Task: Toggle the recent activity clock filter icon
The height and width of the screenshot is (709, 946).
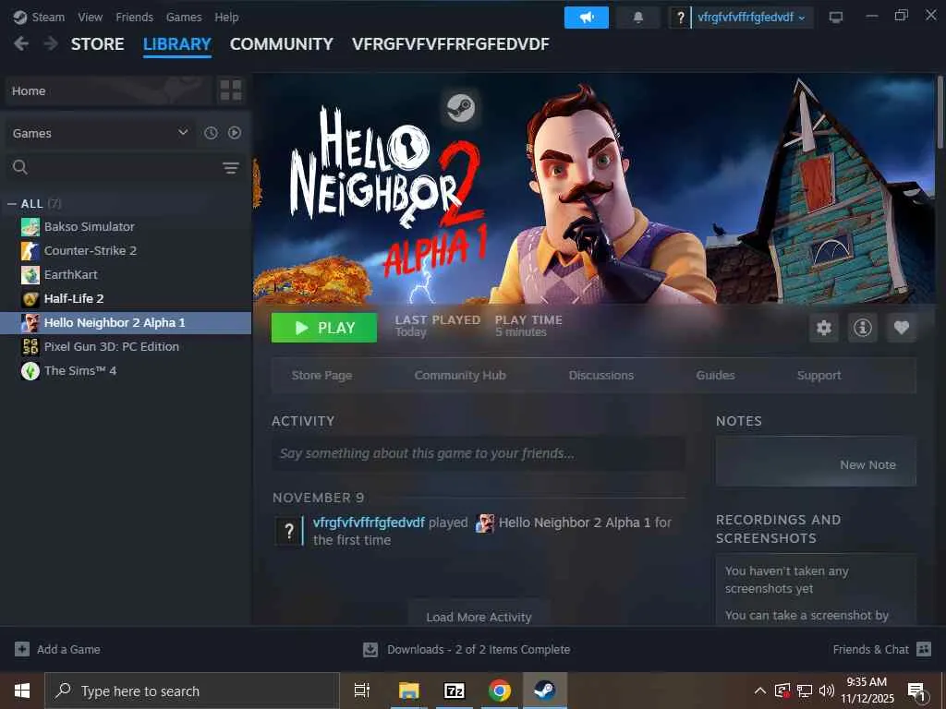Action: (211, 133)
